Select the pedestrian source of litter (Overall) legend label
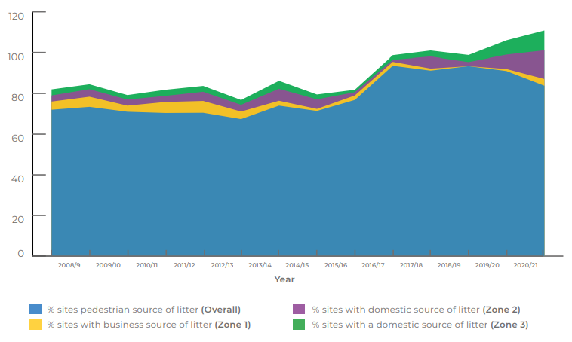Viewport: 572px width, 342px height. pos(143,310)
